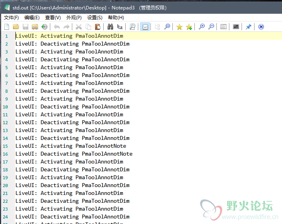Click line number 5 in margin
The image size is (282, 224).
click(x=6, y=68)
